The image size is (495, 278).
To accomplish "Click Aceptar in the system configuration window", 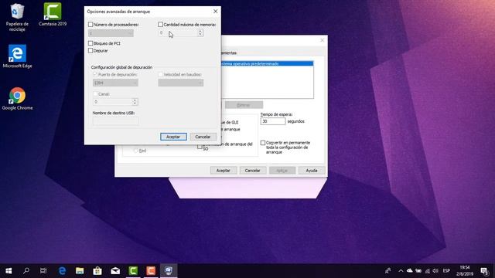I will (224, 171).
